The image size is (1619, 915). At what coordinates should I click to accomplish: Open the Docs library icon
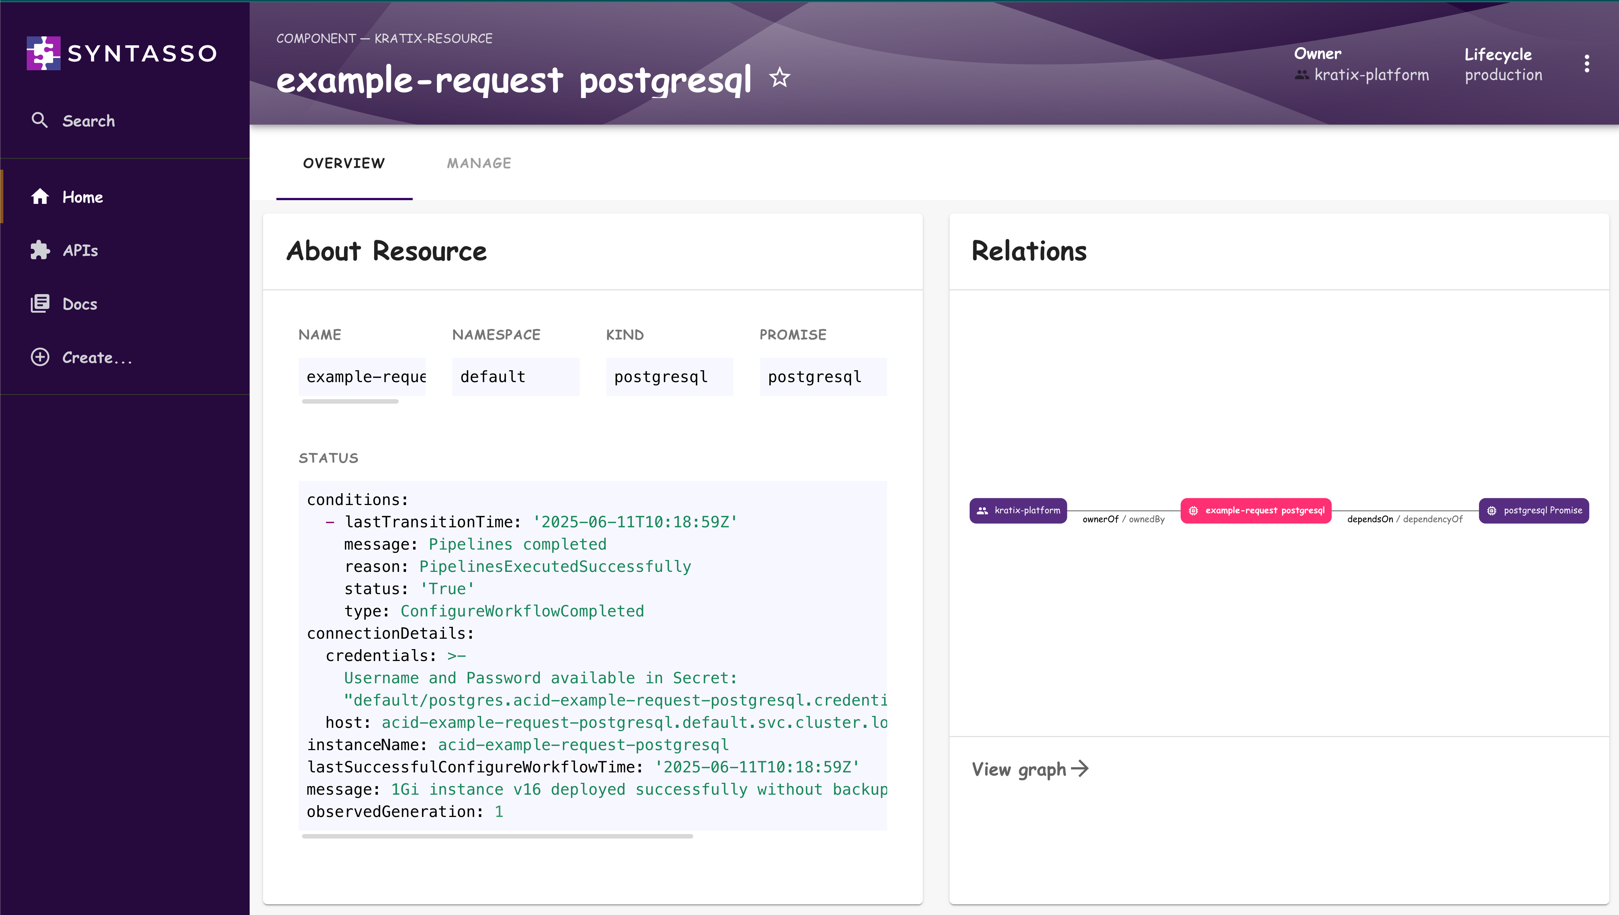coord(40,303)
